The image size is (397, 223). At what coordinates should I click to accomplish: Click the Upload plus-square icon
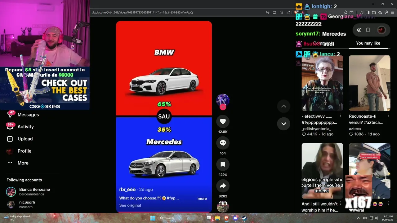[x=10, y=139]
